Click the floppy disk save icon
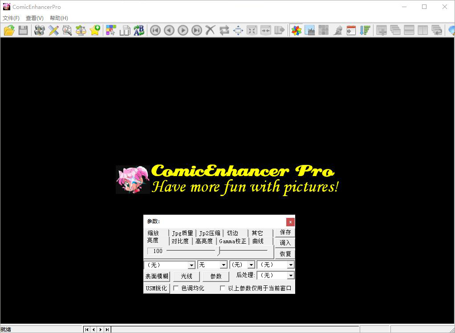The height and width of the screenshot is (333, 455). tap(23, 30)
